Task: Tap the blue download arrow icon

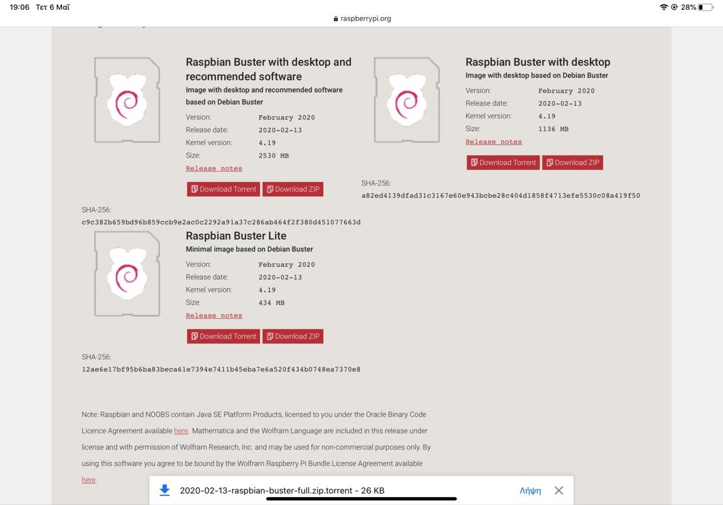Action: 164,490
